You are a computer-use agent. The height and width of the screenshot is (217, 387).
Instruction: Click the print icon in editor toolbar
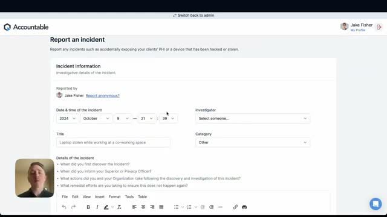click(x=244, y=207)
